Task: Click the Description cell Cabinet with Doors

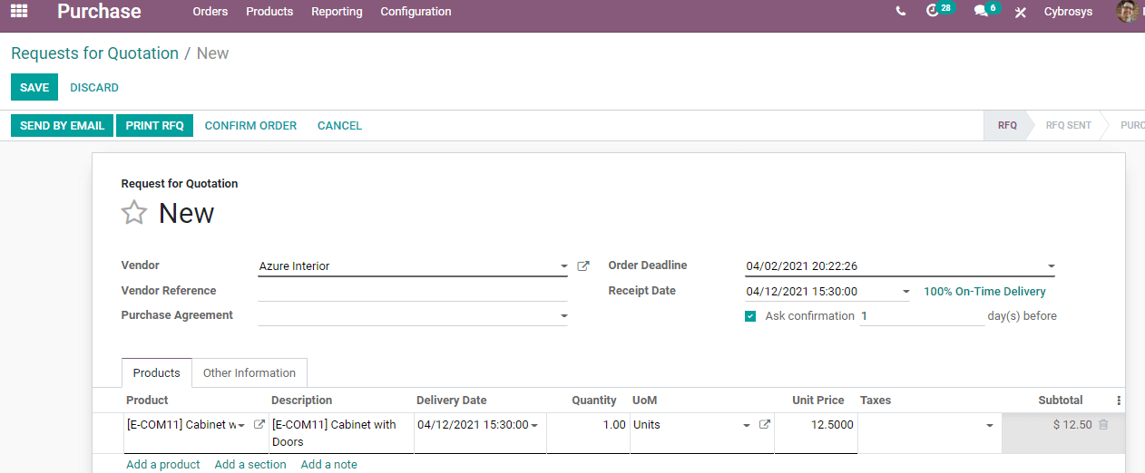Action: click(x=341, y=433)
